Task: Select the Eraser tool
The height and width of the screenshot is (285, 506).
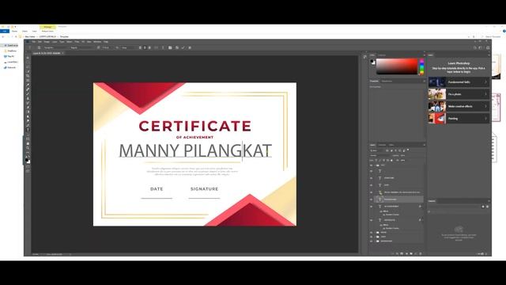Action: click(28, 108)
